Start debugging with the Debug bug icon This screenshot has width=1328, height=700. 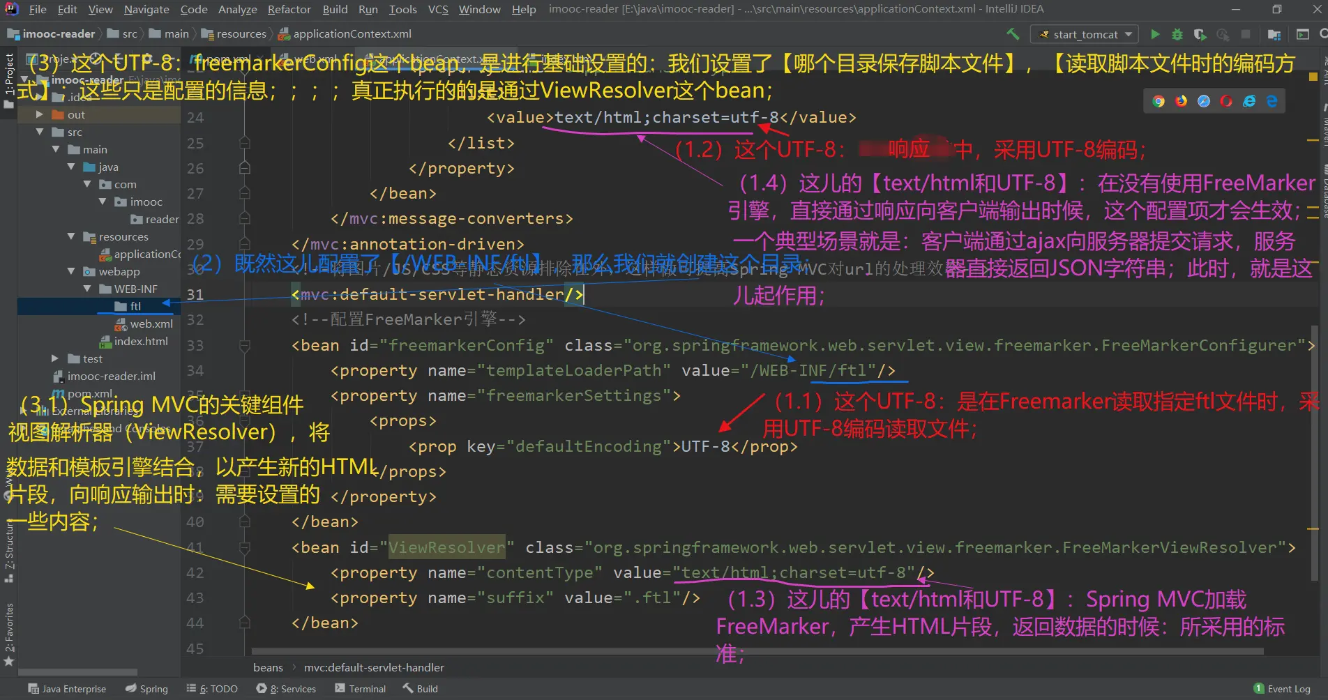coord(1177,34)
